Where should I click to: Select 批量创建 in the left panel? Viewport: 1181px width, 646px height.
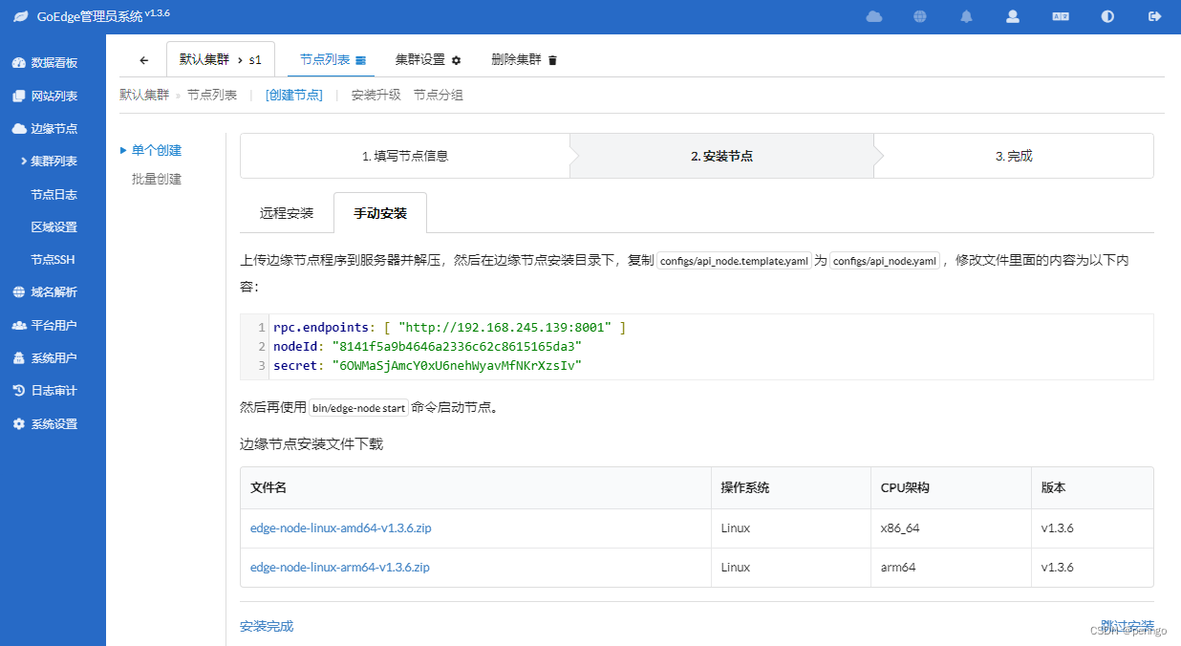click(157, 179)
